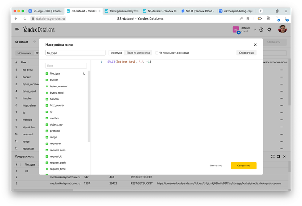The image size is (302, 206).
Task: Click the formula icon next to file_type
Action: click(x=84, y=74)
